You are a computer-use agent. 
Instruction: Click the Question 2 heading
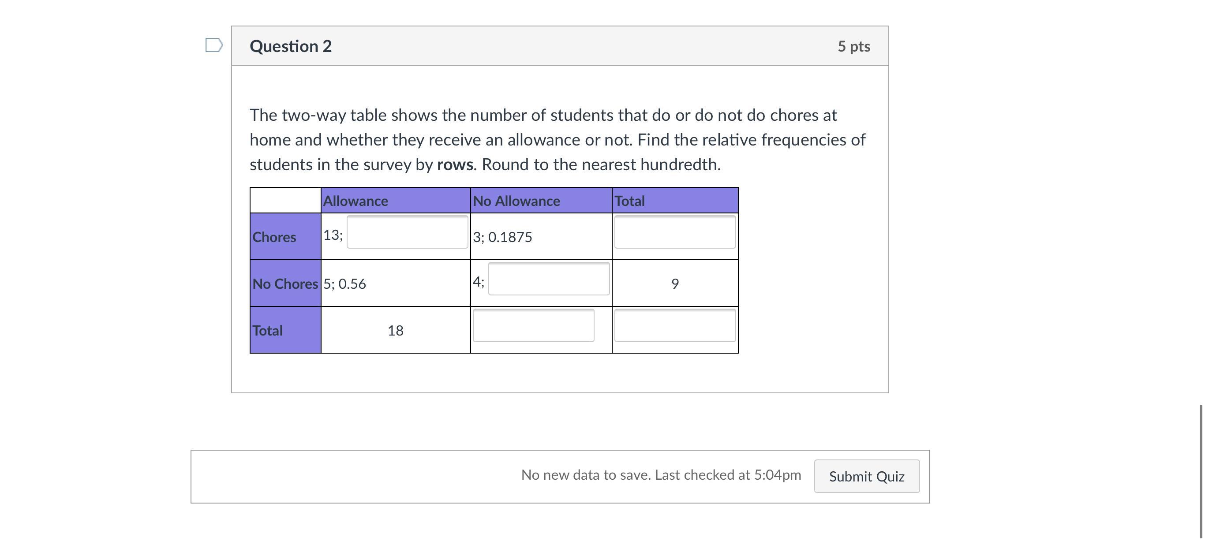click(x=291, y=46)
